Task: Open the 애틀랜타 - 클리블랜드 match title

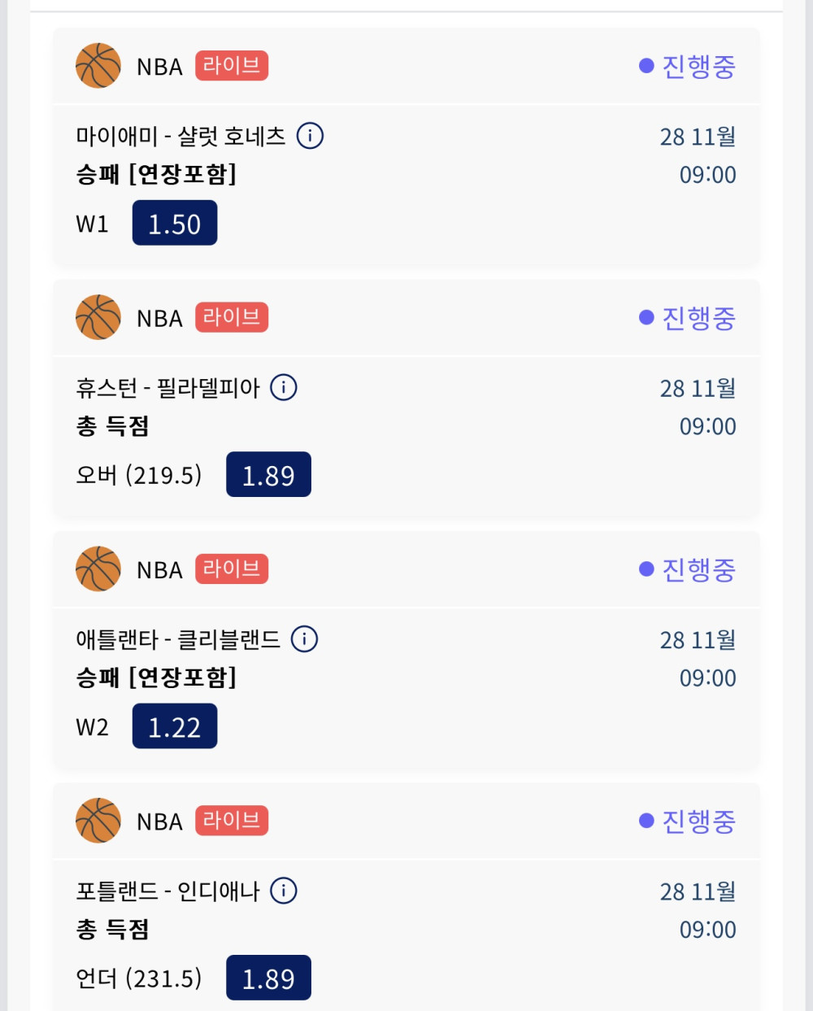Action: click(x=178, y=639)
